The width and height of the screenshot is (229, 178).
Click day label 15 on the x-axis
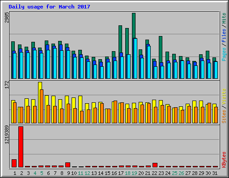(x=107, y=173)
